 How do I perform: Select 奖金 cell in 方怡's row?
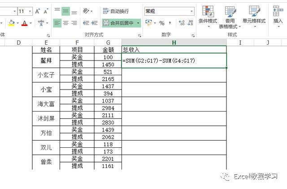77,129
